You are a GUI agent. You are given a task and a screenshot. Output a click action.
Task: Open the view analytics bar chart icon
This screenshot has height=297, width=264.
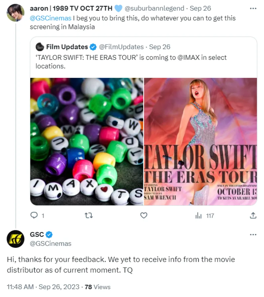point(198,215)
